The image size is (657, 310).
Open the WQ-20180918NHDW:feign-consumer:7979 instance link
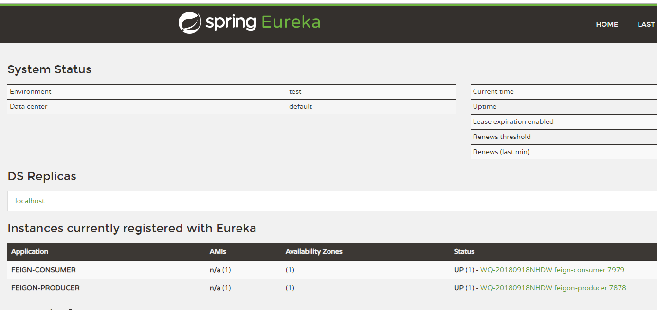click(552, 270)
